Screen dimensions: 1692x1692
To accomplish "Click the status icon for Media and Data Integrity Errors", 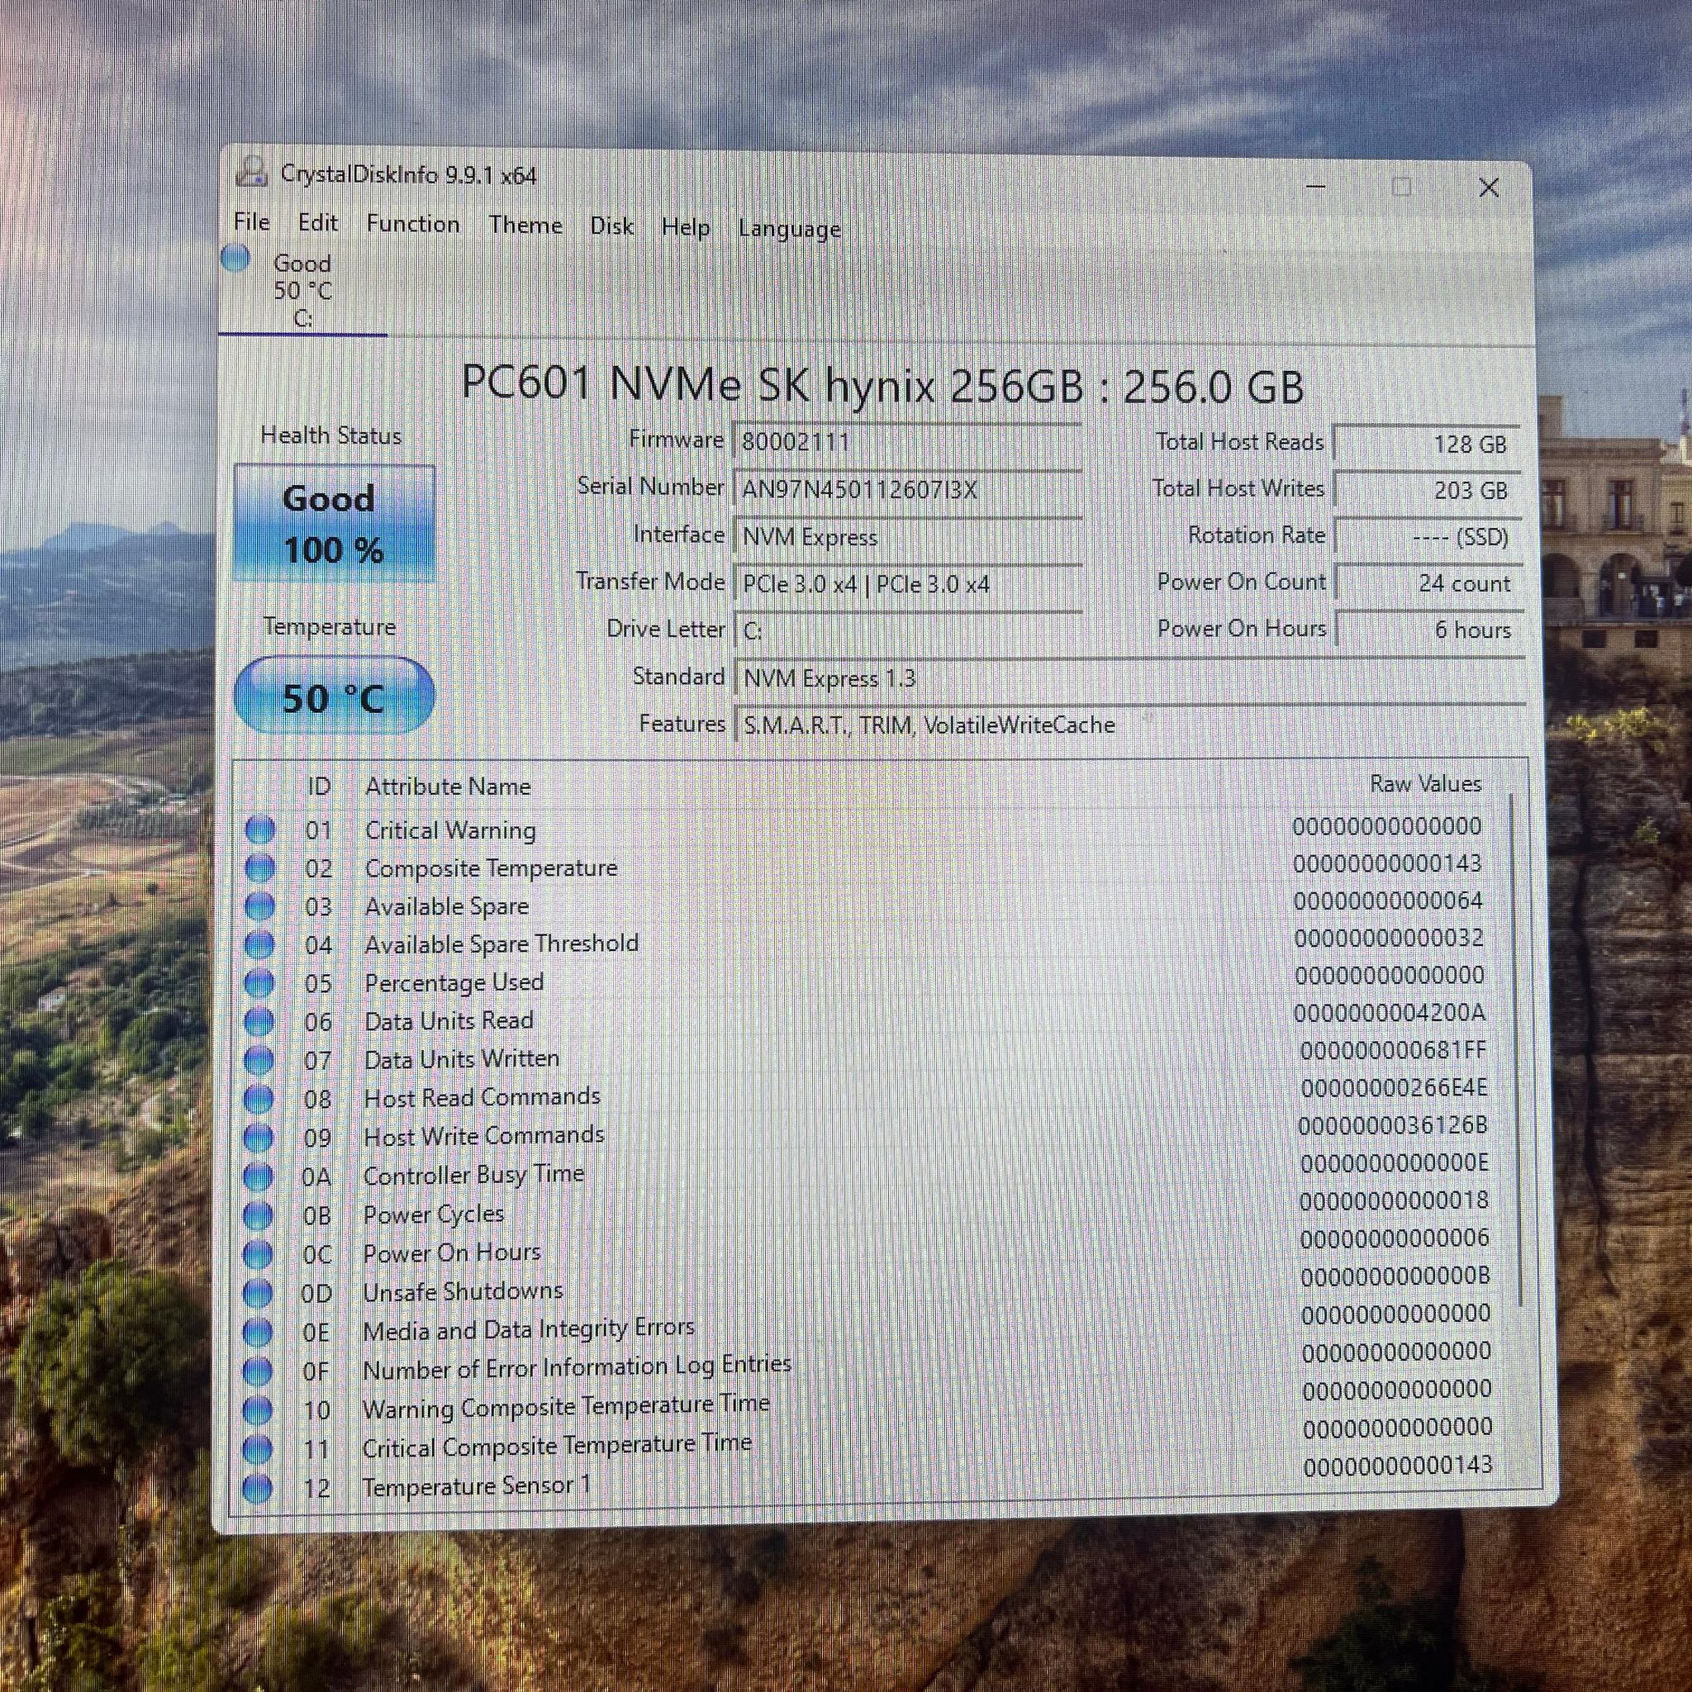I will pyautogui.click(x=258, y=1331).
